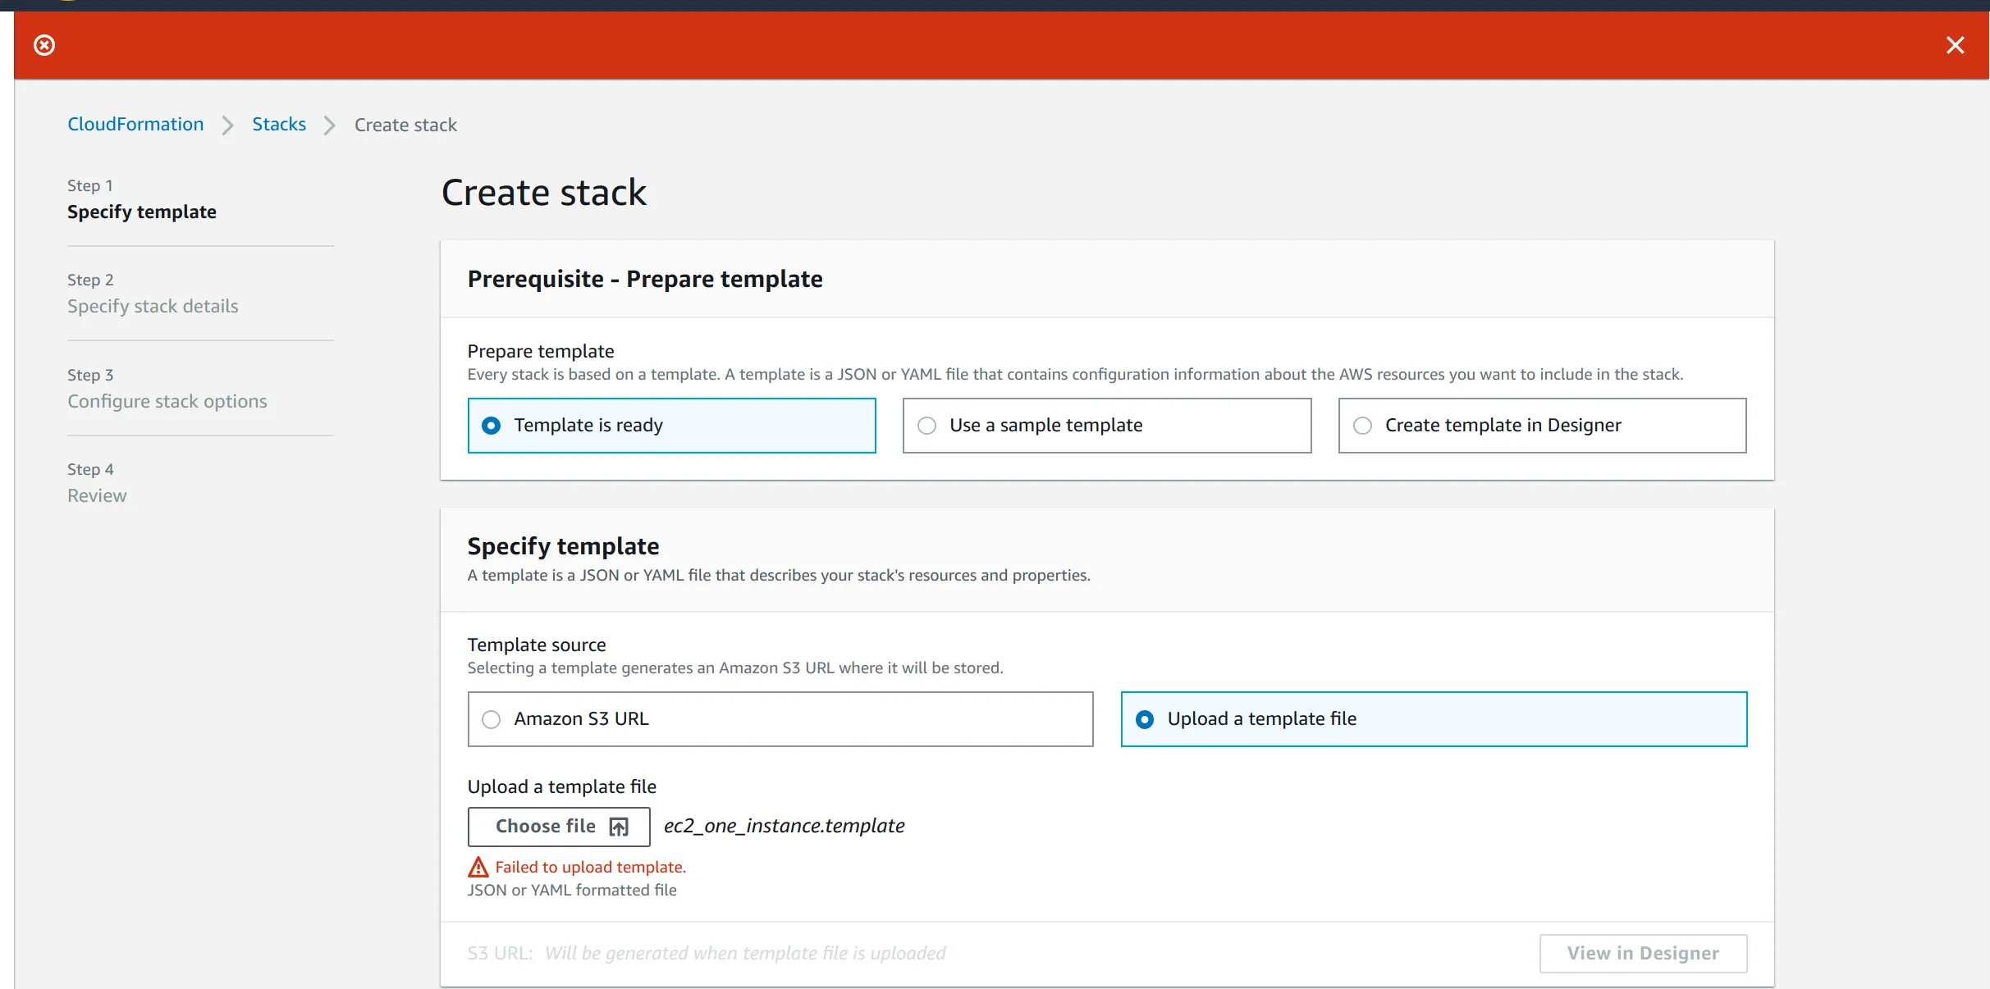Choose Use a sample template option
Image resolution: width=1990 pixels, height=989 pixels.
click(x=926, y=426)
